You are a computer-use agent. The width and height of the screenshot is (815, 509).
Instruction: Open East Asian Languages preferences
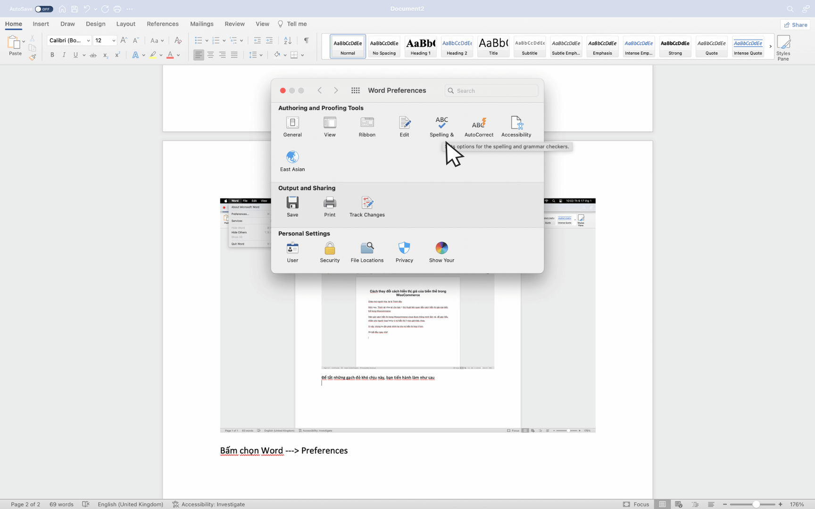pos(292,161)
